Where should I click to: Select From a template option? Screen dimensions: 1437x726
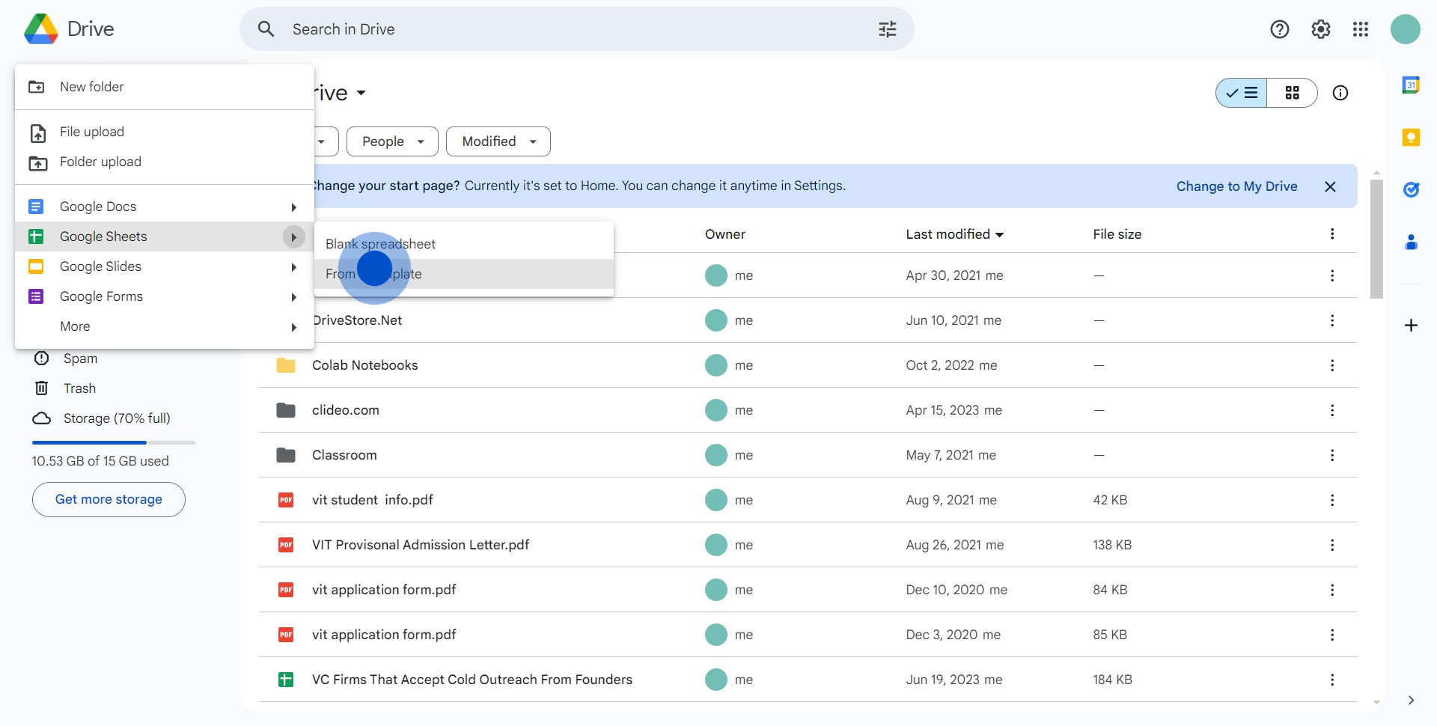coord(464,274)
